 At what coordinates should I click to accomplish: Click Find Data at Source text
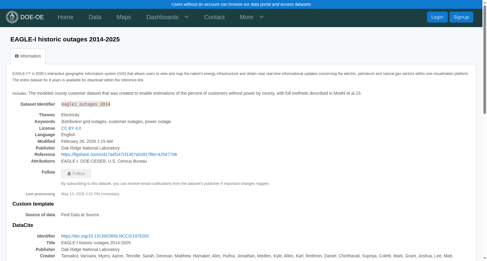tap(80, 215)
